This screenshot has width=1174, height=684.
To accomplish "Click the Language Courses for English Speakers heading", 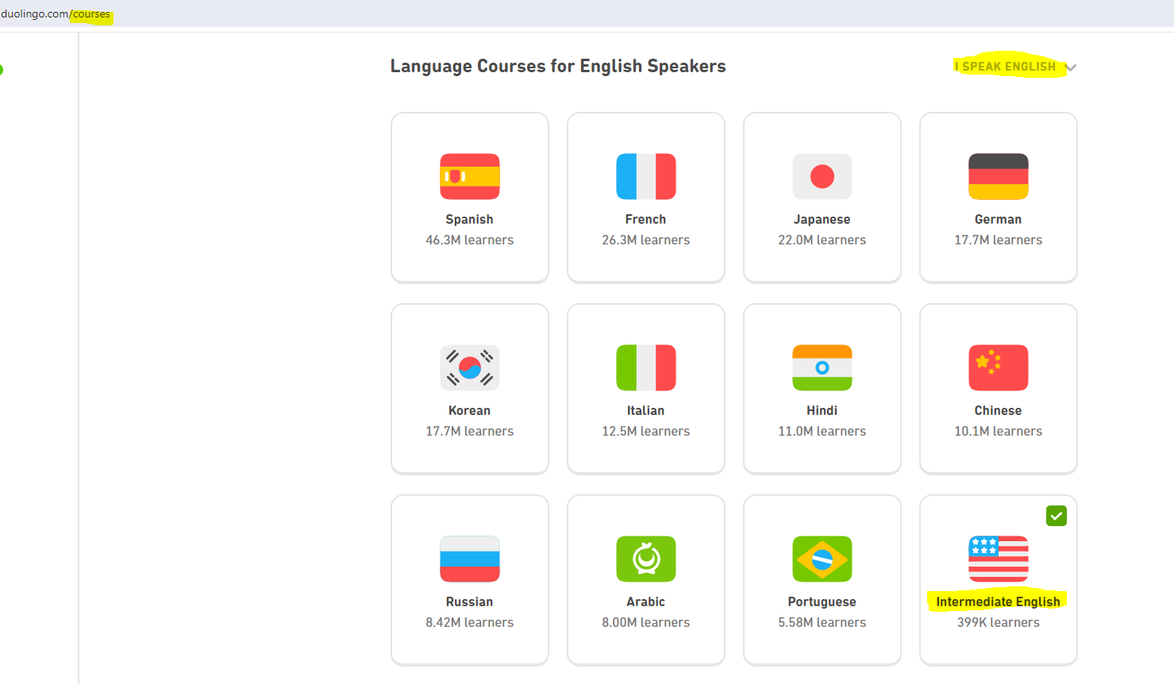I will click(x=558, y=67).
